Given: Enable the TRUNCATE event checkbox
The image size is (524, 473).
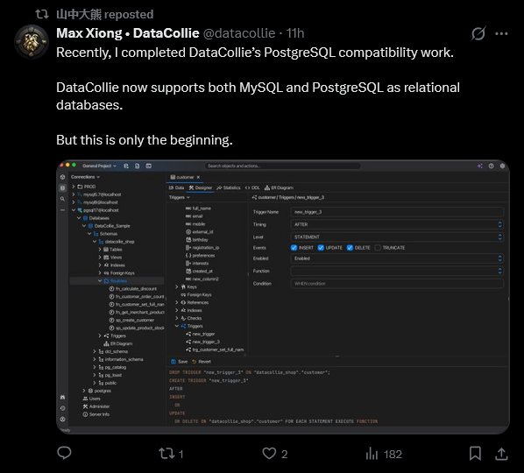Looking at the screenshot, I should click(x=378, y=248).
